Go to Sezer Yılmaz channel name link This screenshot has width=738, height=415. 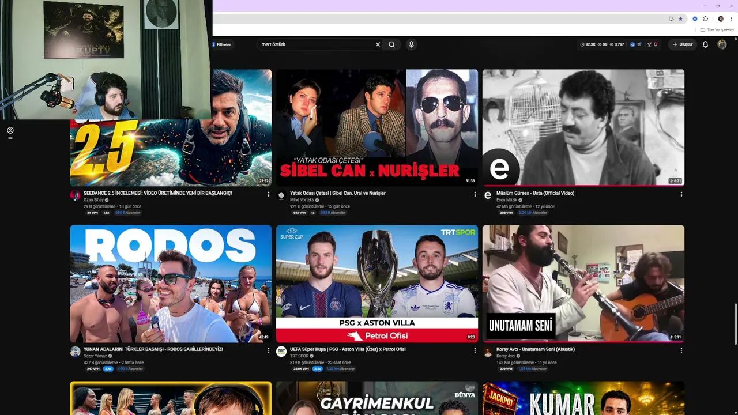tap(96, 356)
